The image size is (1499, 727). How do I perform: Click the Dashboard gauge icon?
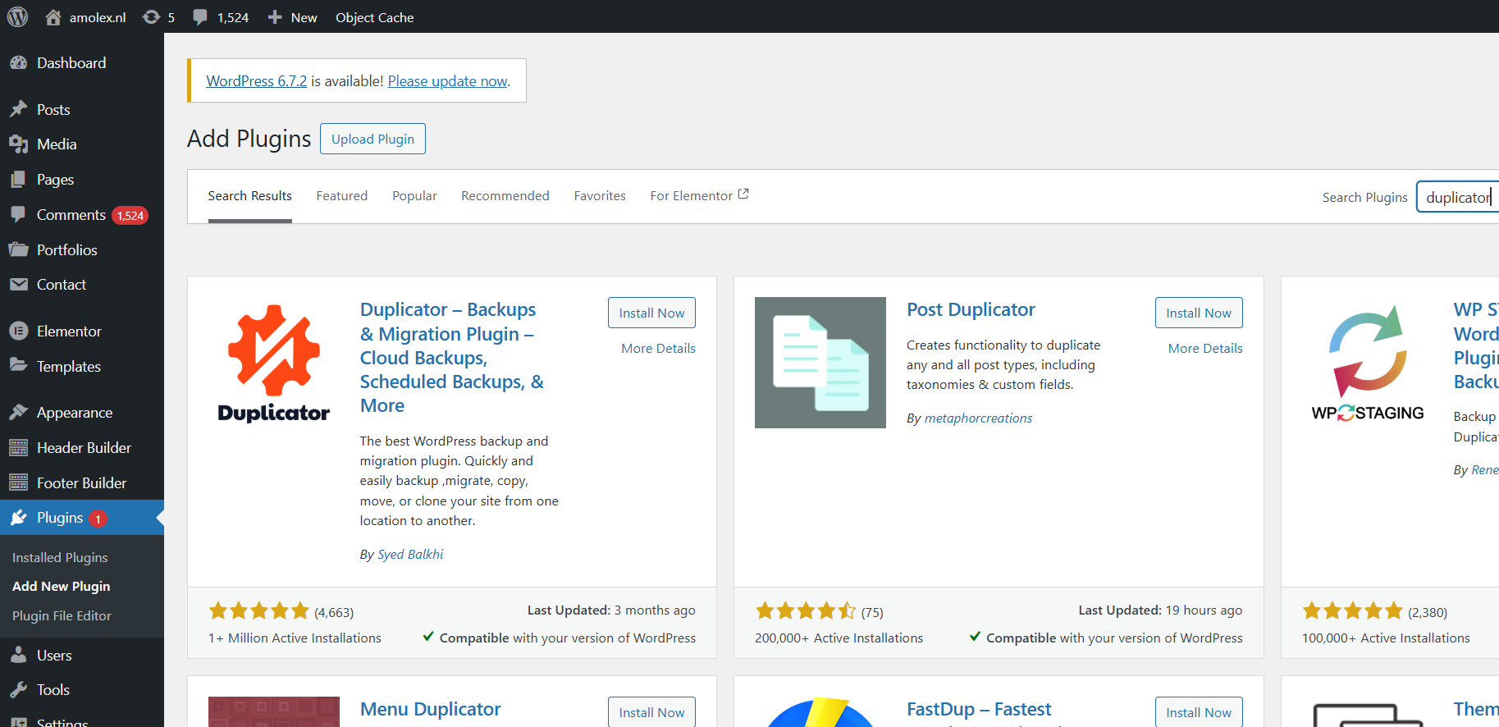18,63
